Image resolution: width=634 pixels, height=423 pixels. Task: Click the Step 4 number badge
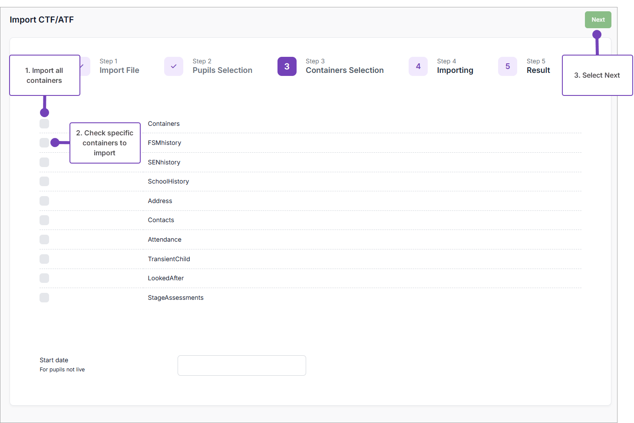(x=418, y=66)
